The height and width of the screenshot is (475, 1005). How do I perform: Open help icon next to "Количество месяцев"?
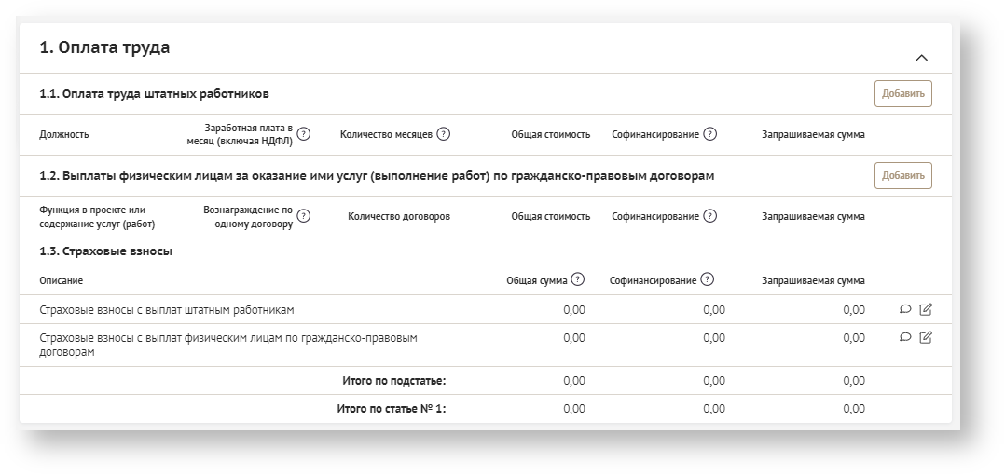(x=443, y=134)
